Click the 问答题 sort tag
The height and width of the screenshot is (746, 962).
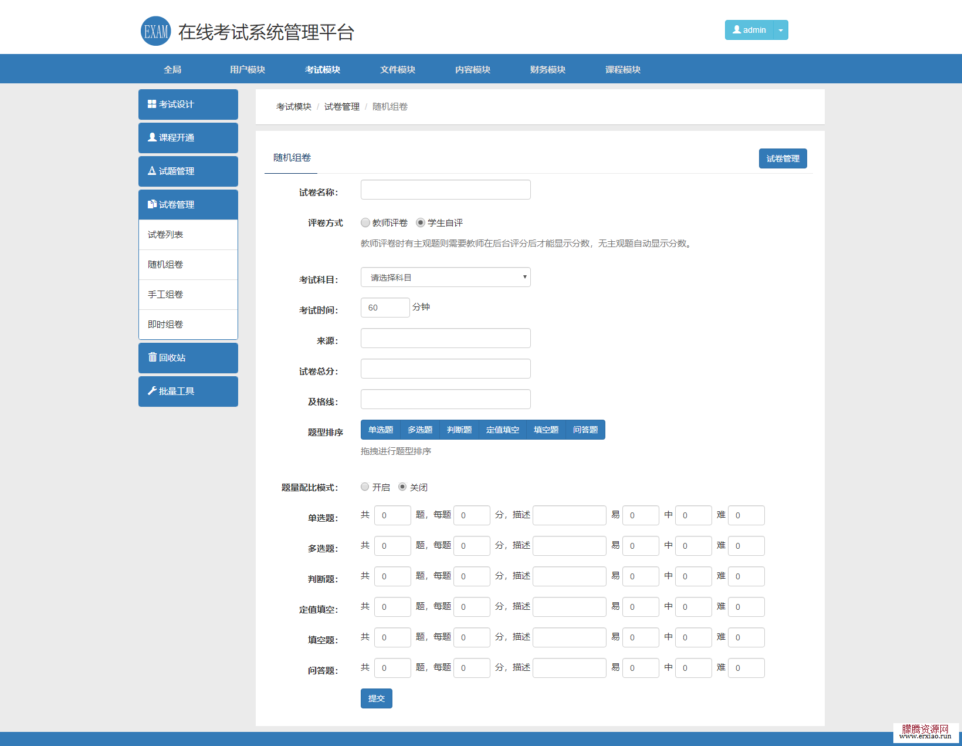(x=585, y=430)
